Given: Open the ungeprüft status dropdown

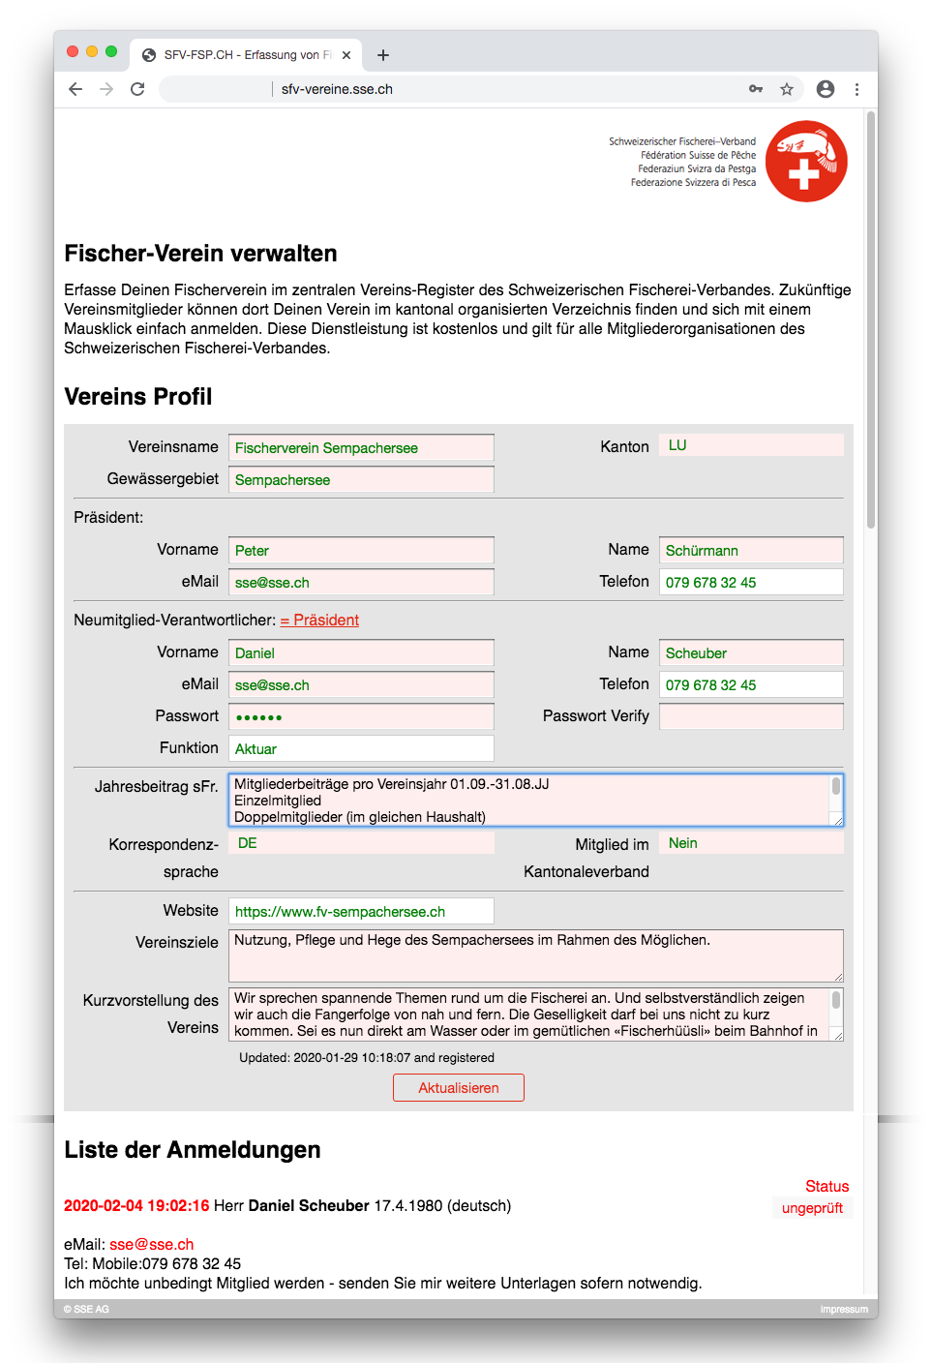Looking at the screenshot, I should (x=812, y=1208).
